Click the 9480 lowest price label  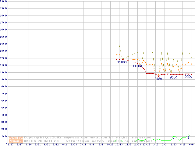coord(158,79)
